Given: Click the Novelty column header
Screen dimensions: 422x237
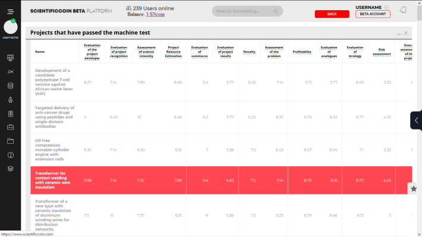Looking at the screenshot, I should [x=249, y=52].
